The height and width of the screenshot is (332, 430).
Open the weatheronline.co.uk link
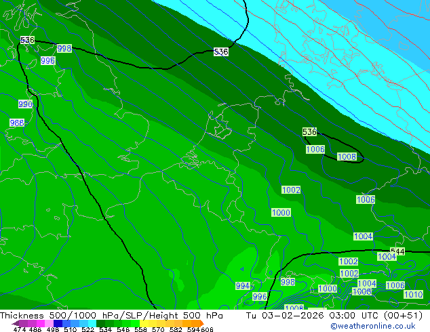click(373, 326)
